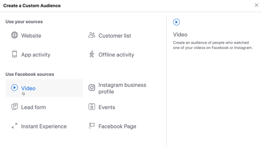The width and height of the screenshot is (262, 147).
Task: Choose the Offline activity source
Action: pyautogui.click(x=116, y=55)
